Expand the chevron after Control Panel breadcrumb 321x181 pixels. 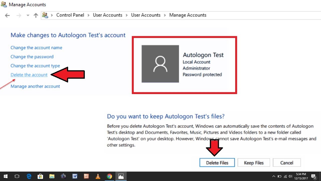click(89, 15)
